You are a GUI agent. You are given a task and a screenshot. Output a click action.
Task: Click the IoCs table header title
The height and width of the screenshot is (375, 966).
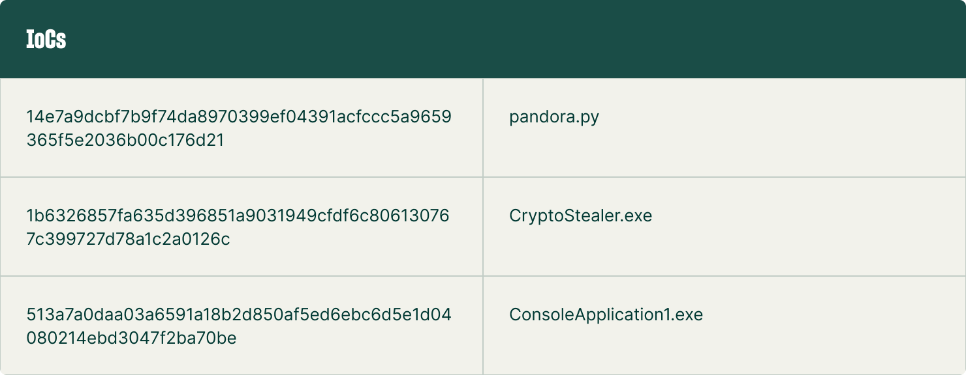pos(46,40)
